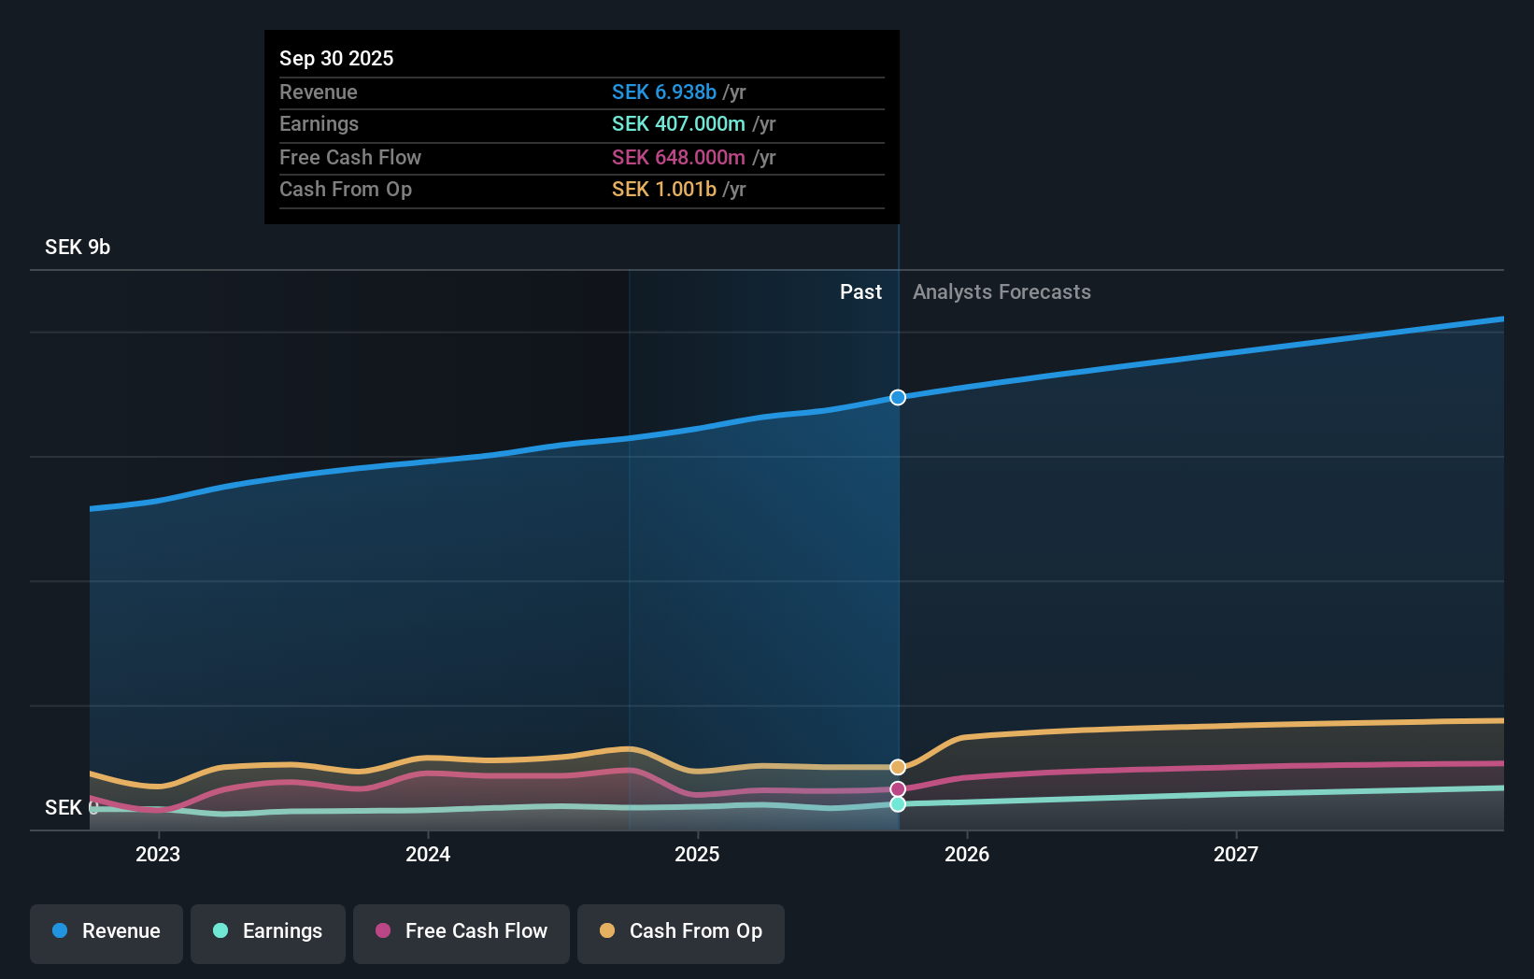Click the yellow Cash From Op marker on chart
Image resolution: width=1534 pixels, height=979 pixels.
point(897,767)
